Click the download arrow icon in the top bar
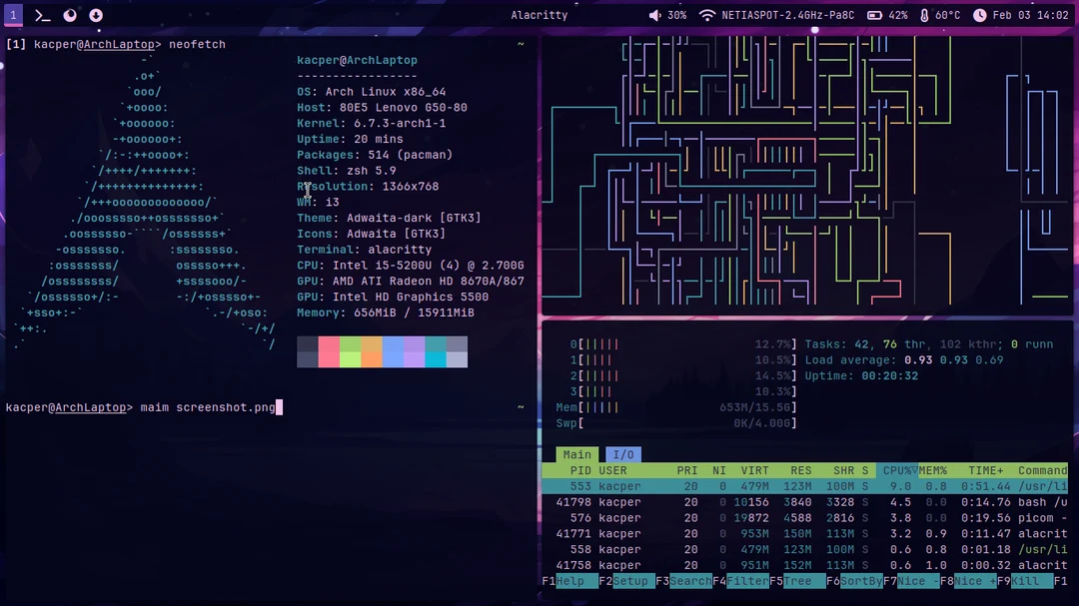 pos(95,14)
